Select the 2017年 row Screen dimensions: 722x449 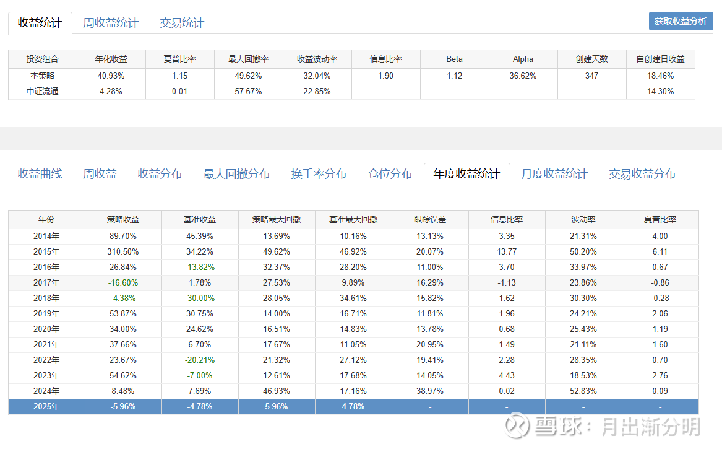click(353, 282)
